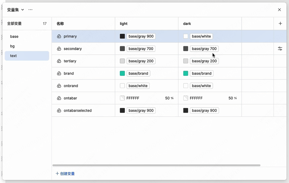Click the variable icon beside tertiary
The width and height of the screenshot is (289, 183).
click(59, 61)
